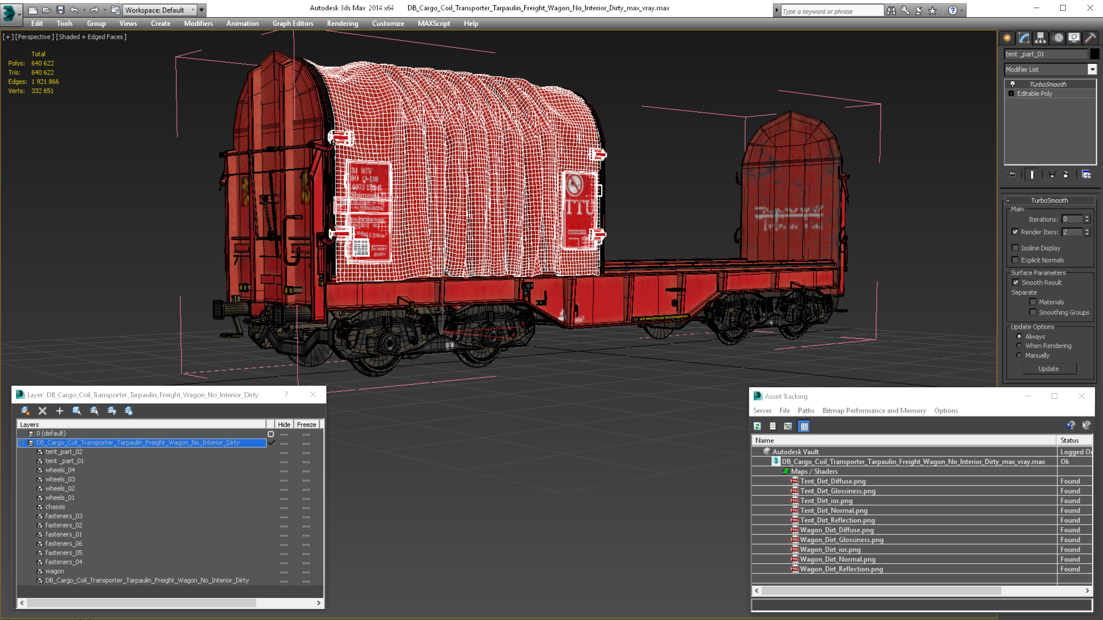Open the Display command panel tab

tap(1074, 38)
